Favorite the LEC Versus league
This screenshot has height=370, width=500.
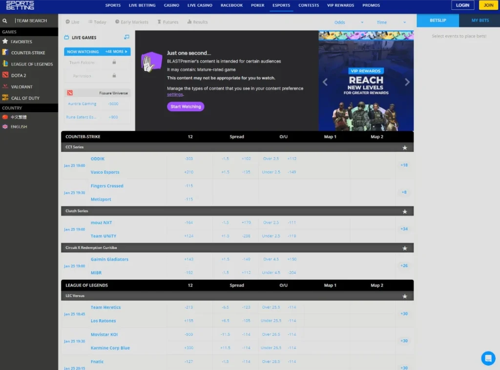405,296
